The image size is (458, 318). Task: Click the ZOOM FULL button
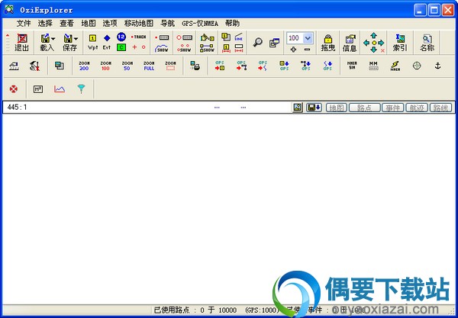[x=149, y=66]
